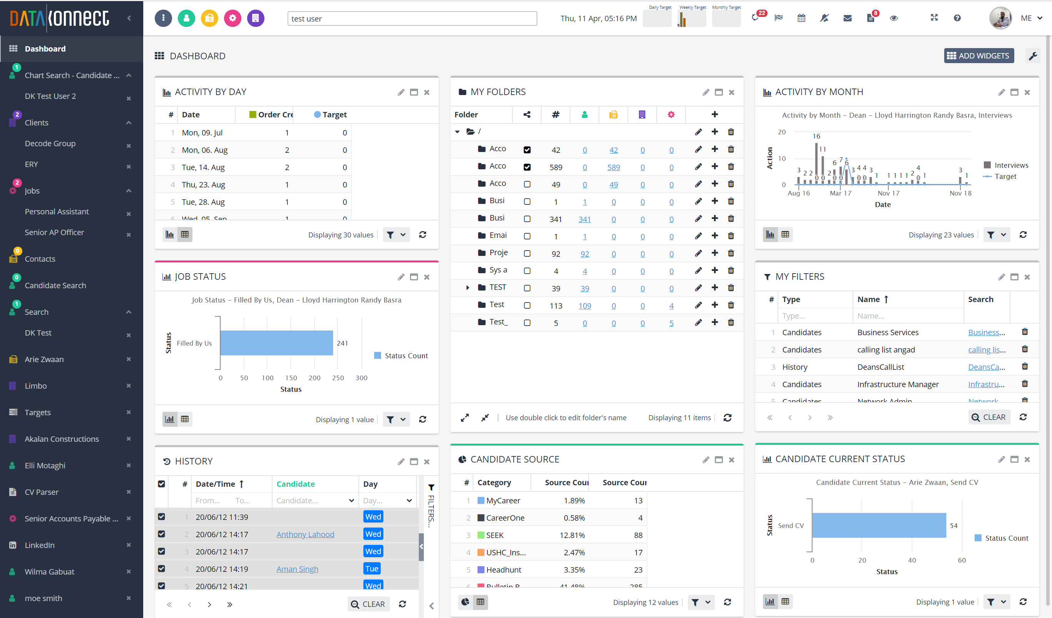Click the pink jobs gear icon in top toolbar
Screen dimensions: 1052x618
click(x=232, y=18)
